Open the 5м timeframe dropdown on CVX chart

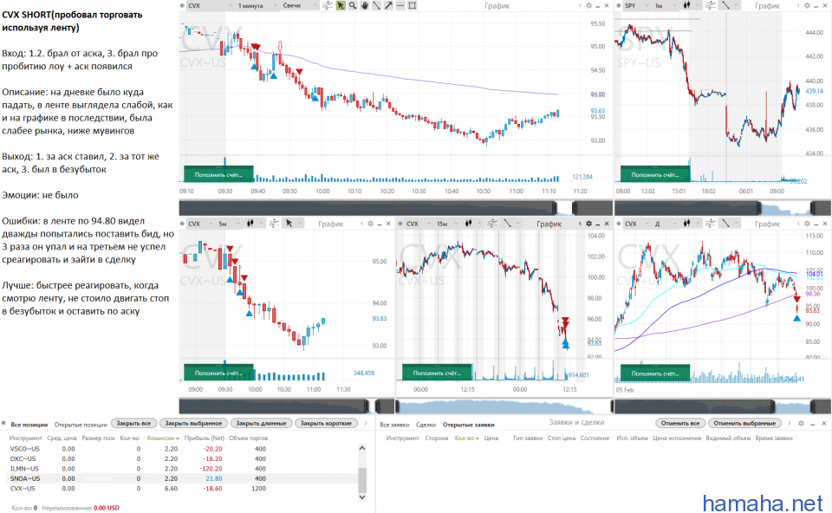point(229,224)
